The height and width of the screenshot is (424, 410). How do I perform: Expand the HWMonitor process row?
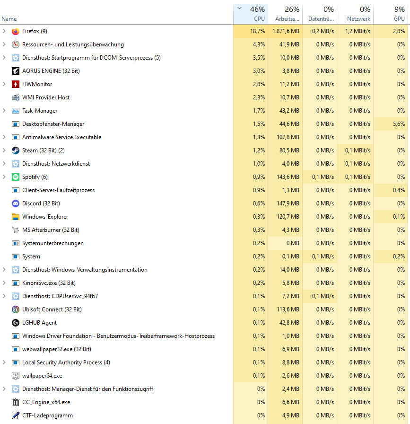(x=4, y=84)
